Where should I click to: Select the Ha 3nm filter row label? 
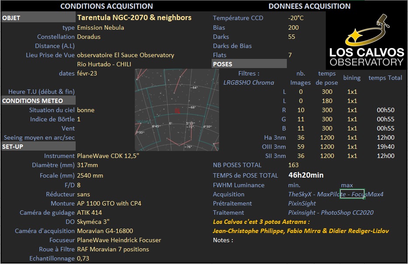(x=275, y=137)
